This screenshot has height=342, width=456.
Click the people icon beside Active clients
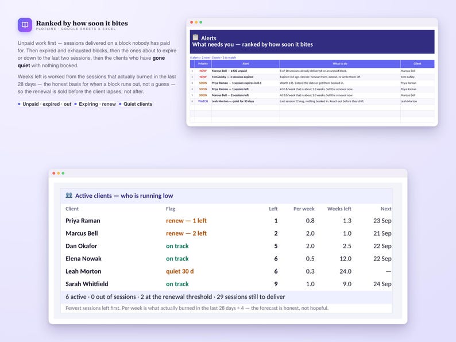69,195
